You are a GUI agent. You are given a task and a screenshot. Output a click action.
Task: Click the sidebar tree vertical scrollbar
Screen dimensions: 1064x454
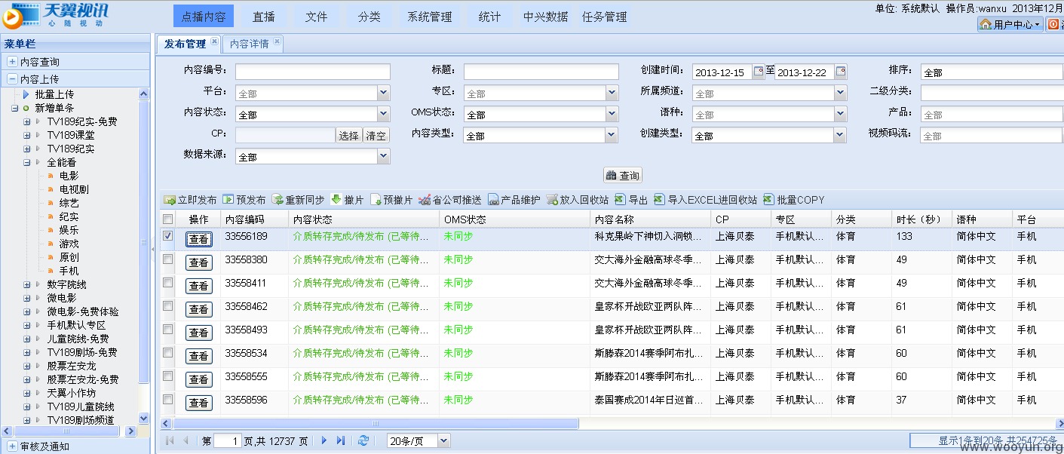(x=144, y=241)
